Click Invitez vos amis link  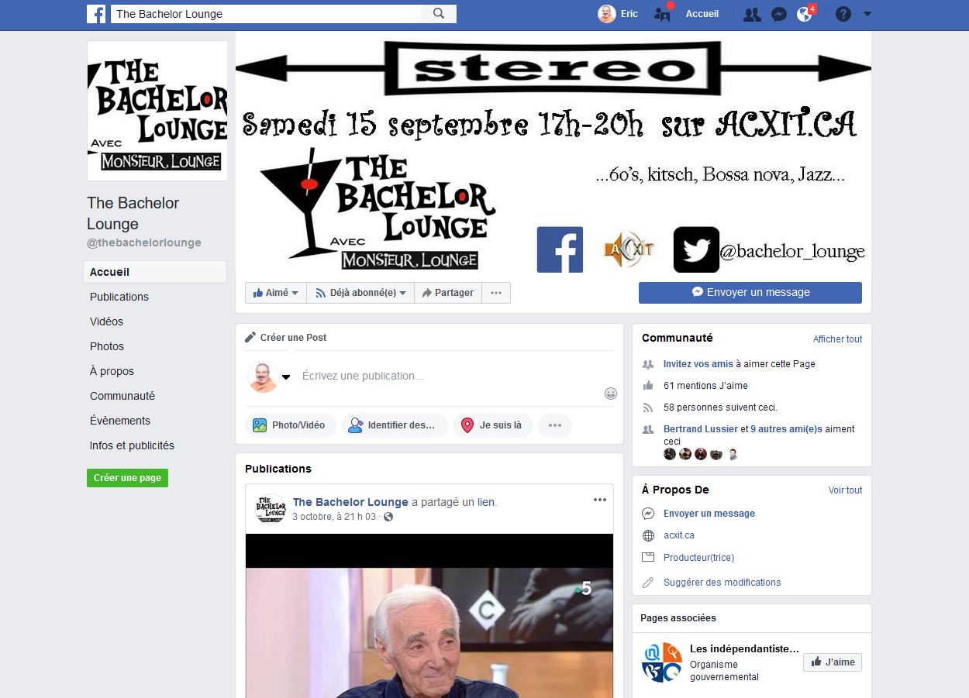click(x=698, y=364)
